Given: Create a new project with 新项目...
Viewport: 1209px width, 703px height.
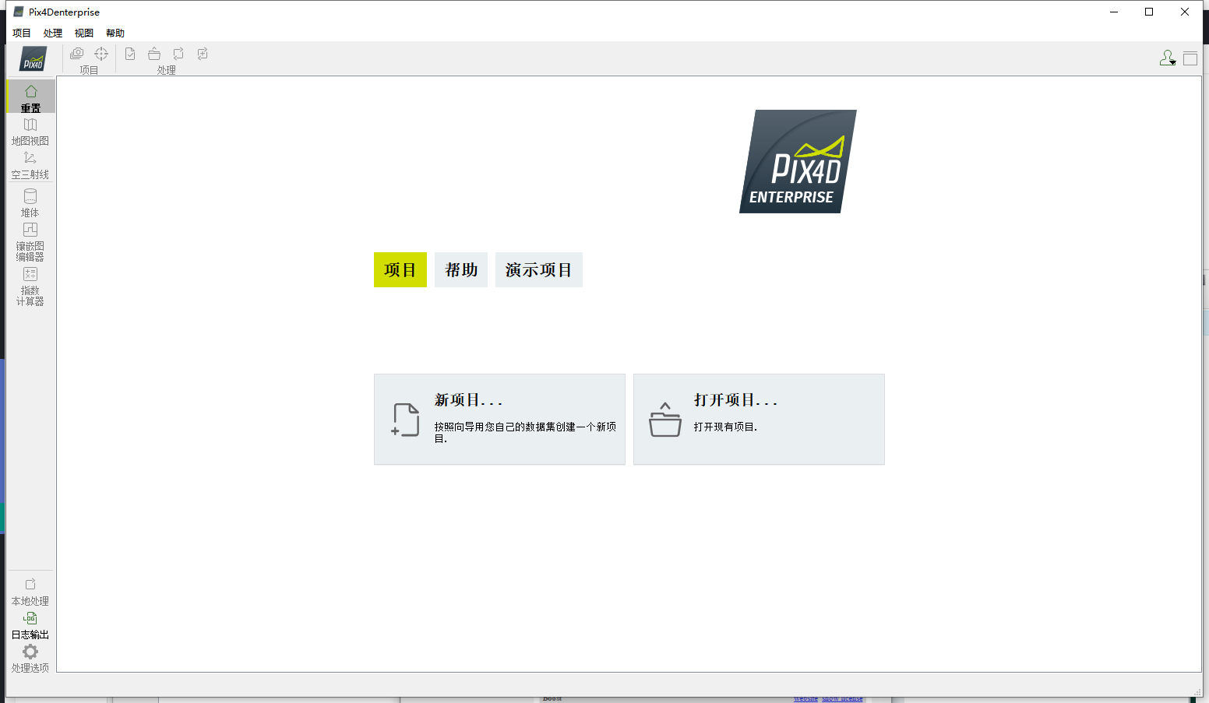Looking at the screenshot, I should pos(499,420).
